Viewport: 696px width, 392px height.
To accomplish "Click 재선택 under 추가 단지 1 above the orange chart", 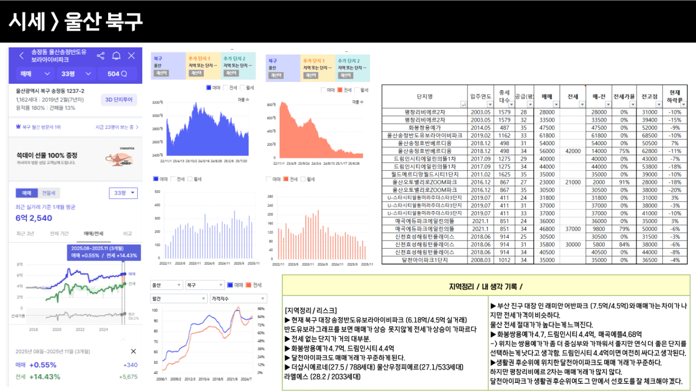I will point(310,75).
